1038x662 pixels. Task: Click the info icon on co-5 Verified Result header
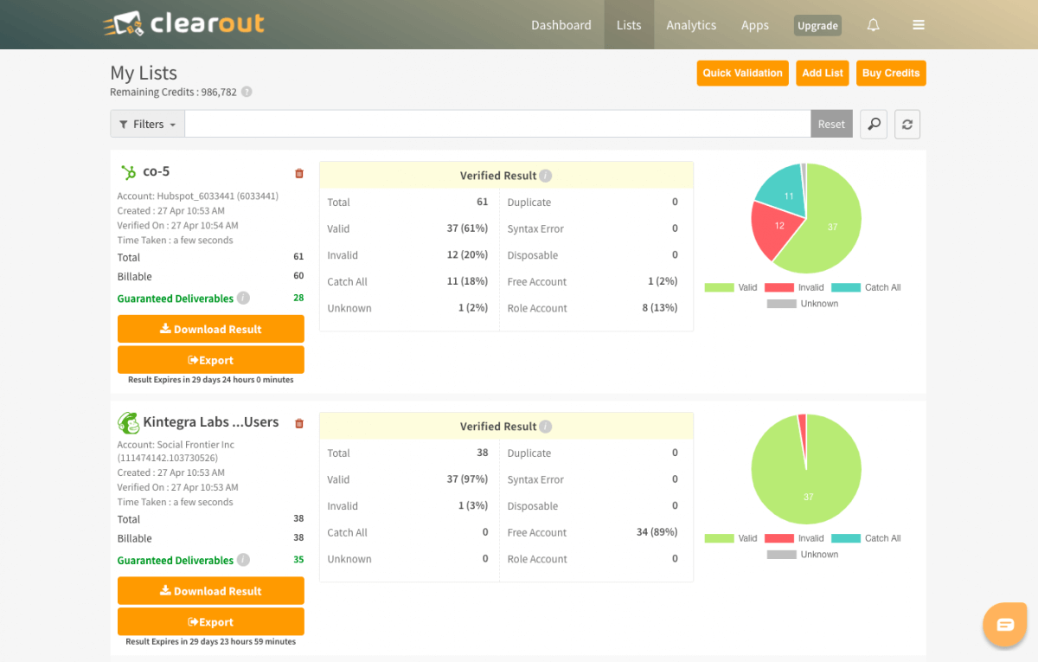[x=545, y=176]
